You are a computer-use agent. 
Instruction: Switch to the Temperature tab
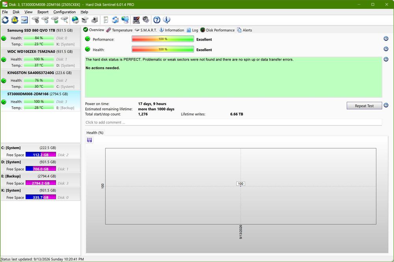(119, 30)
